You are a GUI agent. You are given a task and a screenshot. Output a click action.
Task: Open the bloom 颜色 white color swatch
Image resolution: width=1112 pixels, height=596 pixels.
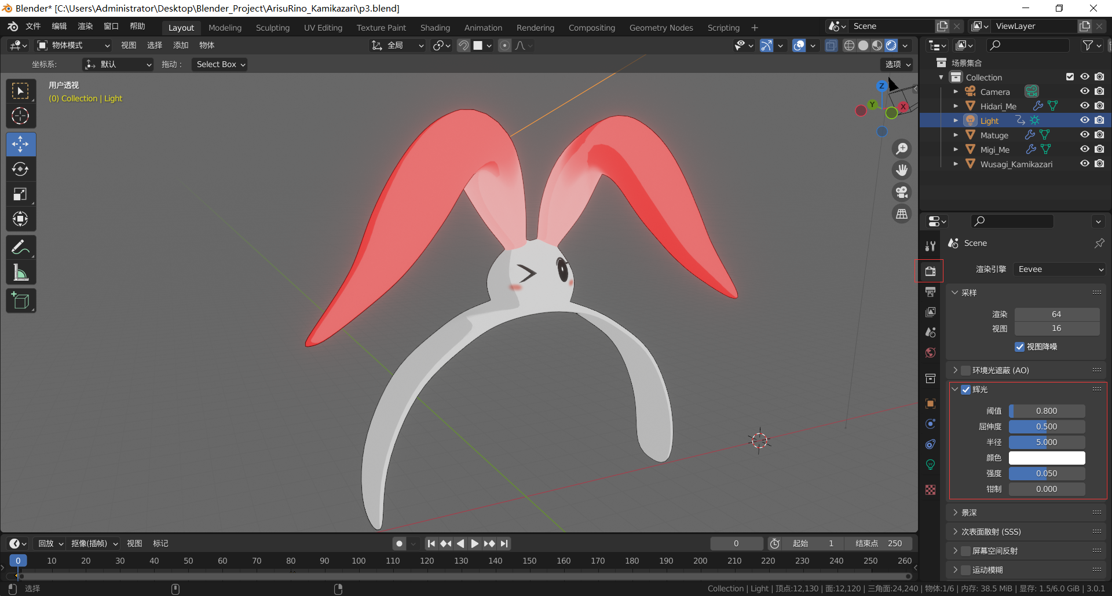pos(1047,458)
